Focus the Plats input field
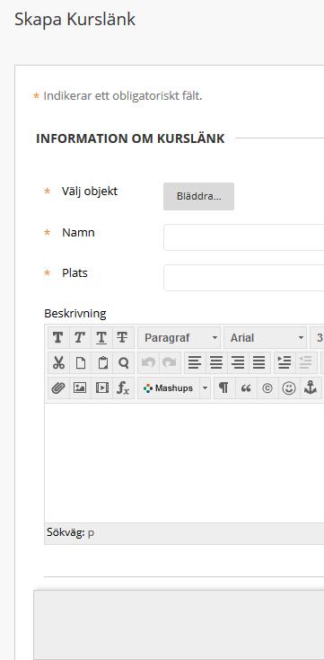 point(244,278)
